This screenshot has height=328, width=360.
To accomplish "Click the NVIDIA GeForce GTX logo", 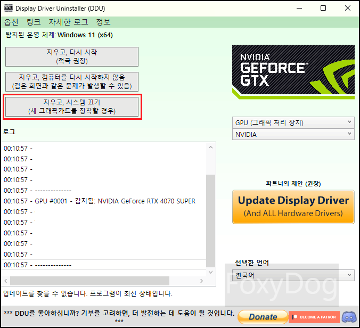I will click(x=293, y=72).
